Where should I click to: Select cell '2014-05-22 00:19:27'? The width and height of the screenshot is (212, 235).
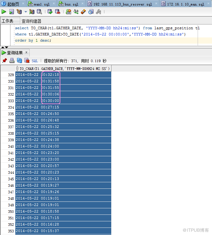click(63, 186)
